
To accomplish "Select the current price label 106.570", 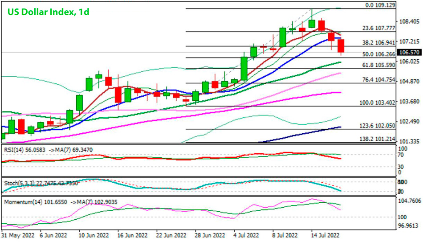I will (x=409, y=52).
